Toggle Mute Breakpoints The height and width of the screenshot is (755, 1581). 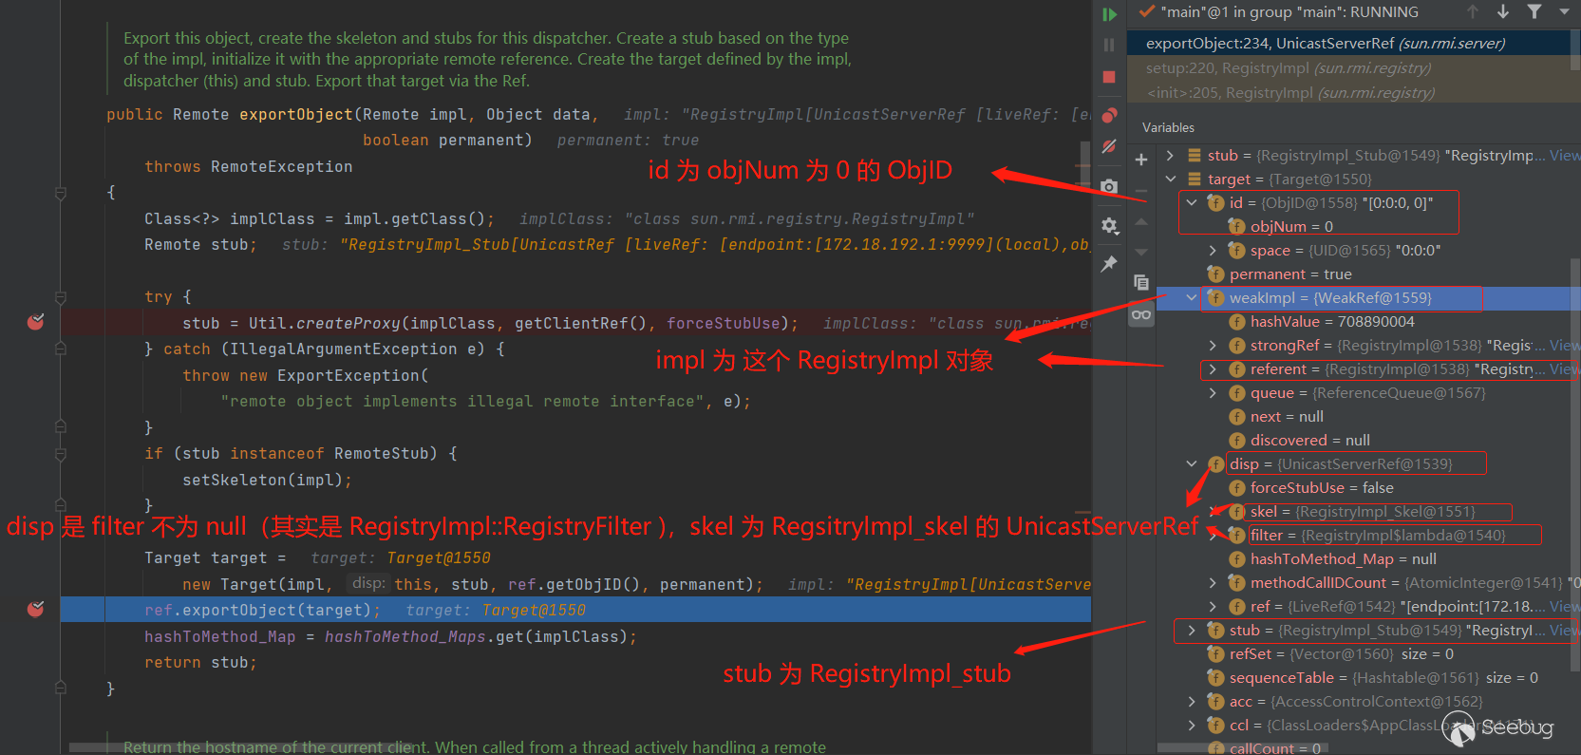tap(1109, 146)
